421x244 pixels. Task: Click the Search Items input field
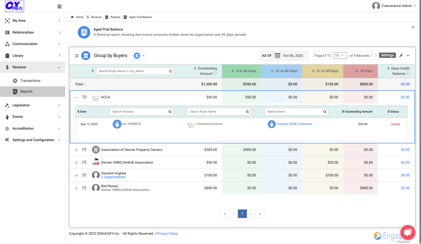(x=296, y=112)
